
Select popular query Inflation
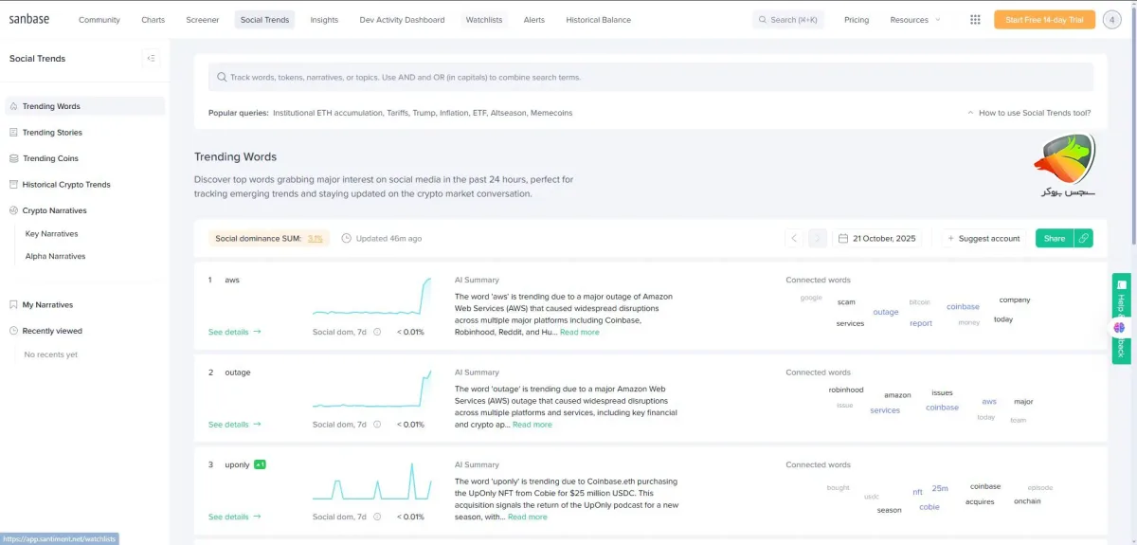pos(454,113)
